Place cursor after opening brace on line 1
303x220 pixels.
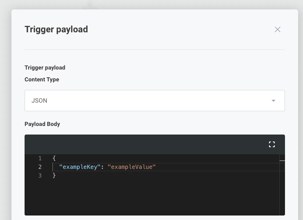pos(56,158)
